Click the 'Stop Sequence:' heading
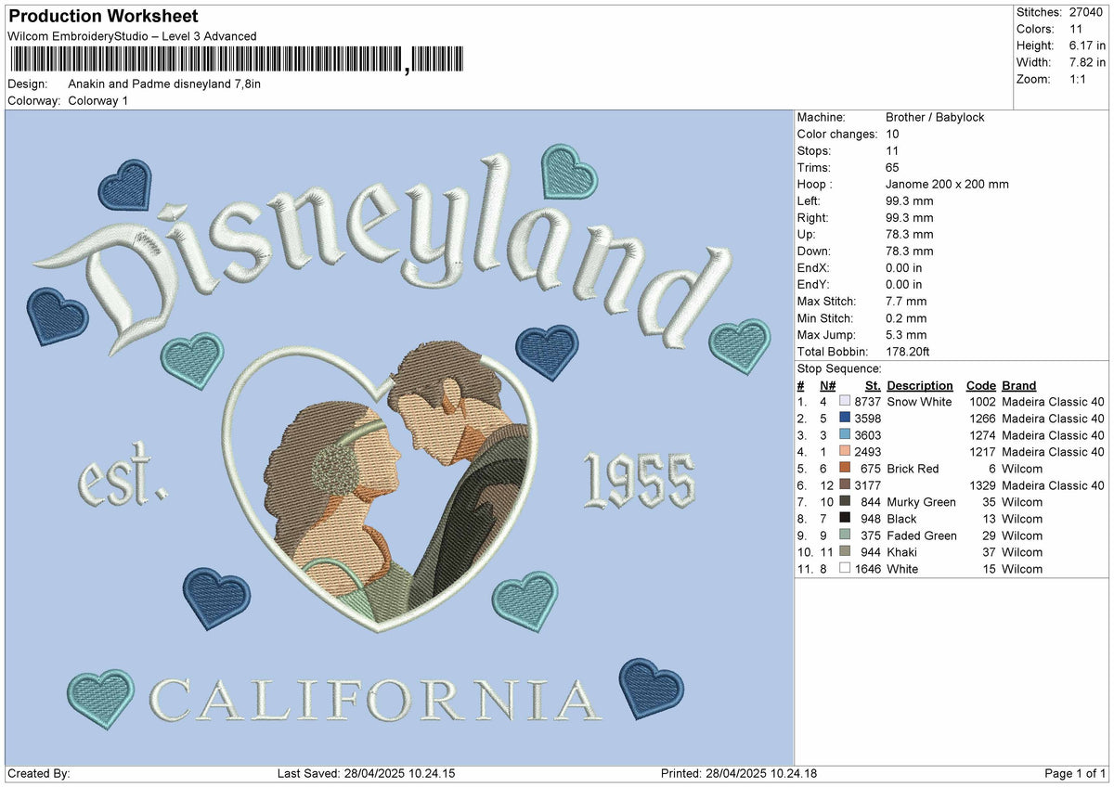 839,368
